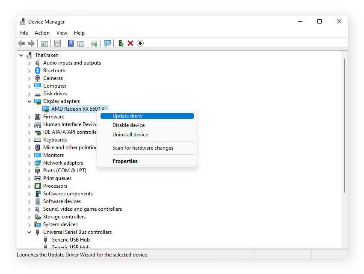Toggle the Show/Hide Console Tree toolbar icon
This screenshot has height=274, width=364.
pos(44,43)
